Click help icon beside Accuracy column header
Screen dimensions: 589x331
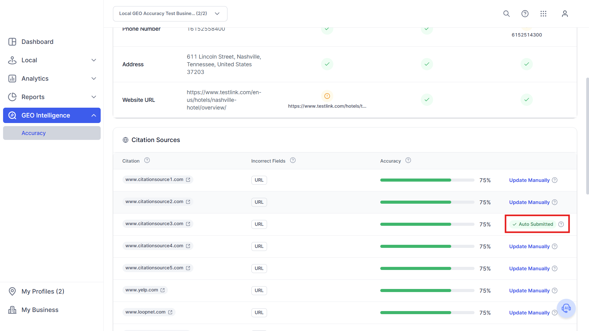(408, 160)
